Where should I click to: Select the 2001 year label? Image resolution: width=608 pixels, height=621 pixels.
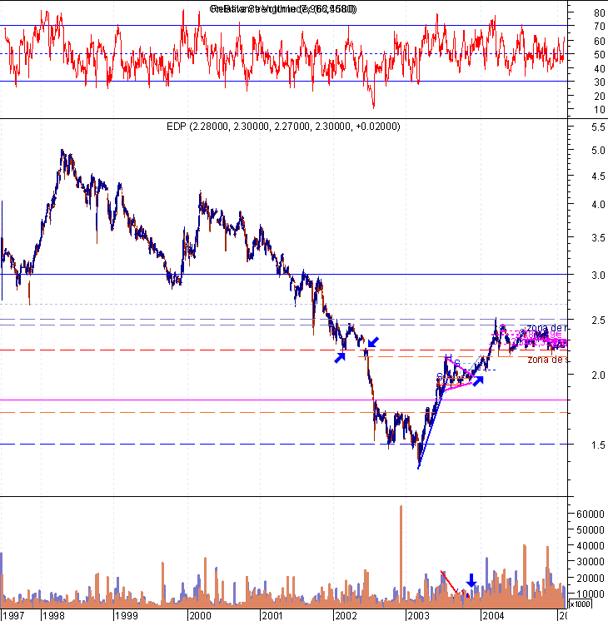tap(272, 615)
